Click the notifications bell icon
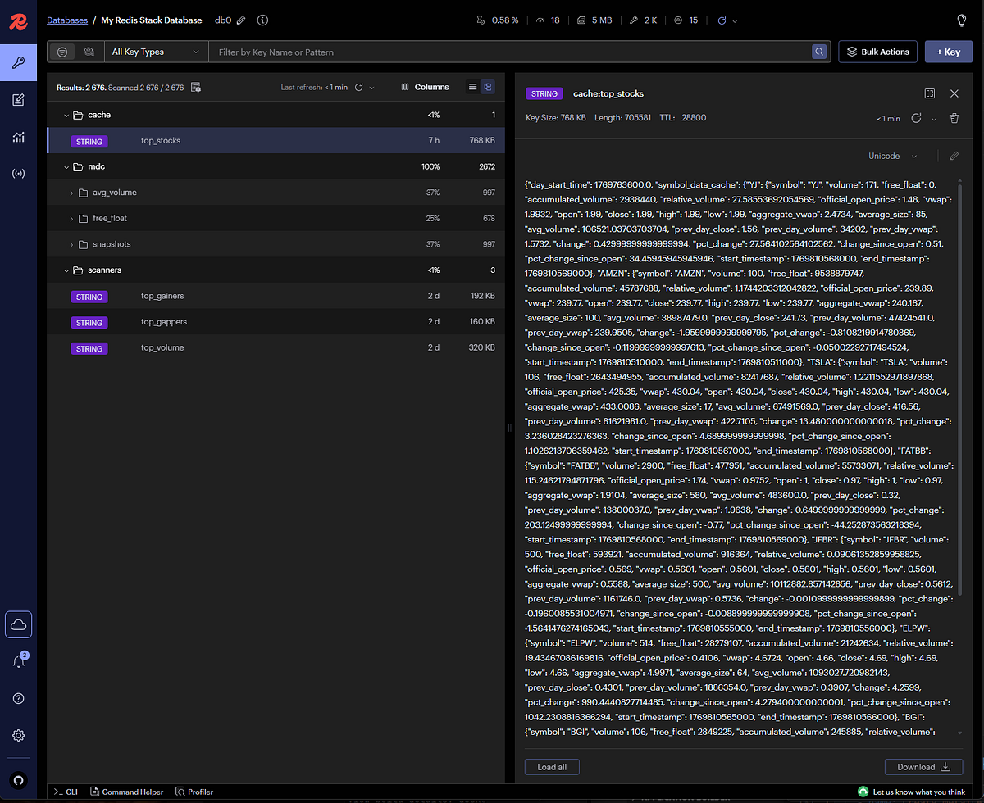Screen dimensions: 984x803 coord(18,661)
